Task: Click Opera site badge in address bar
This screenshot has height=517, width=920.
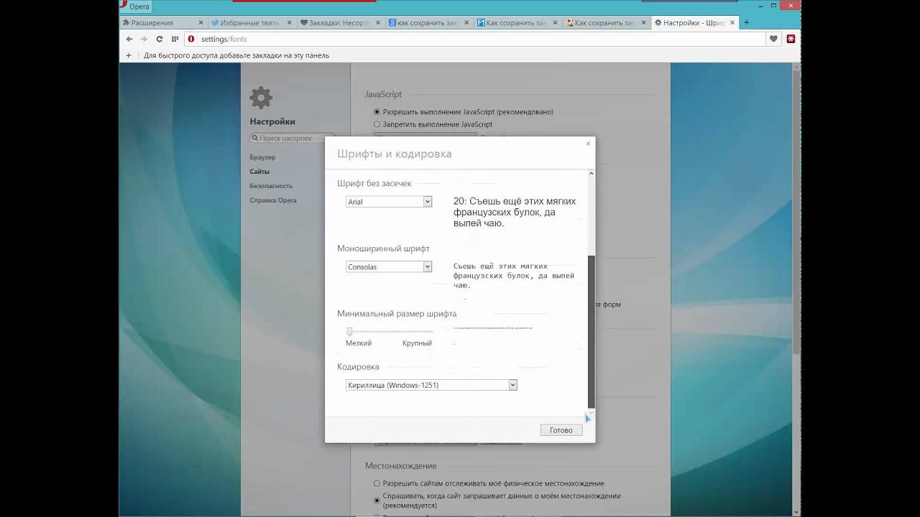Action: (x=191, y=39)
